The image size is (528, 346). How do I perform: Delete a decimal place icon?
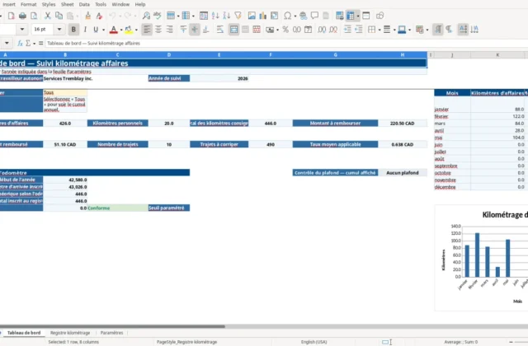click(333, 30)
